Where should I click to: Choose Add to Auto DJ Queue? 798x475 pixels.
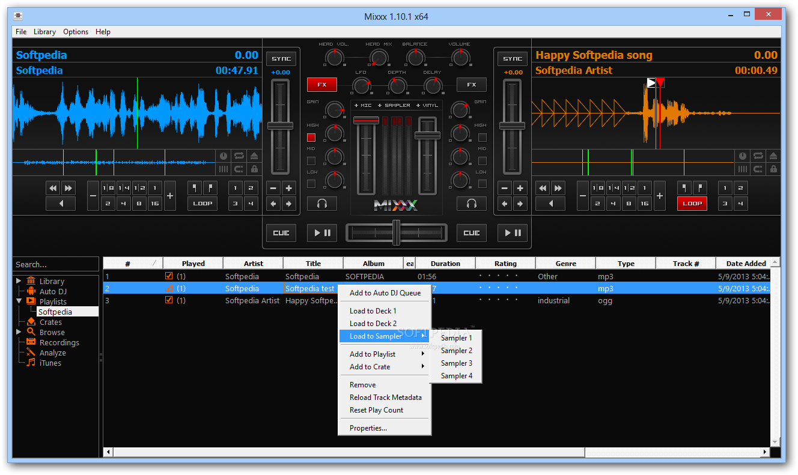coord(385,293)
